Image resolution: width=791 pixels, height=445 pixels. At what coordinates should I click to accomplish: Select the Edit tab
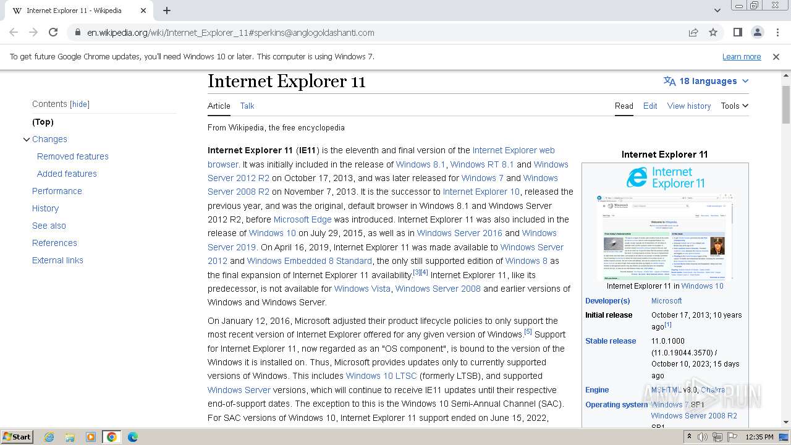[650, 106]
